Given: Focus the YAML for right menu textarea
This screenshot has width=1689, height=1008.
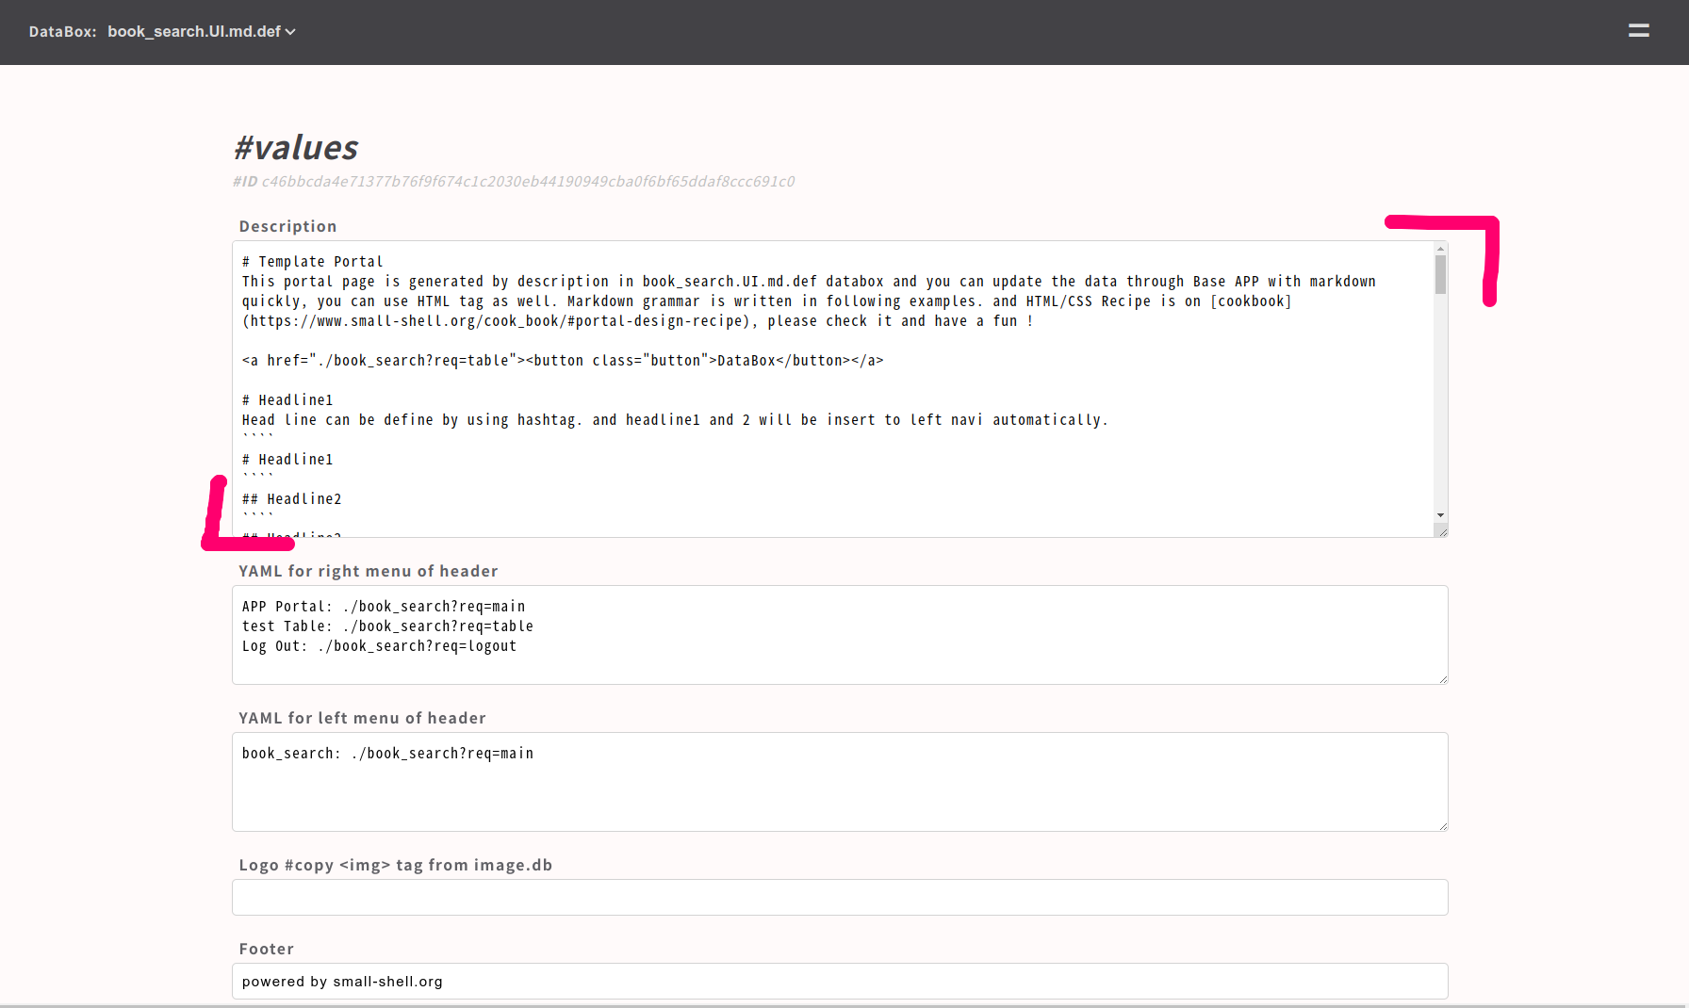Looking at the screenshot, I should pos(840,635).
